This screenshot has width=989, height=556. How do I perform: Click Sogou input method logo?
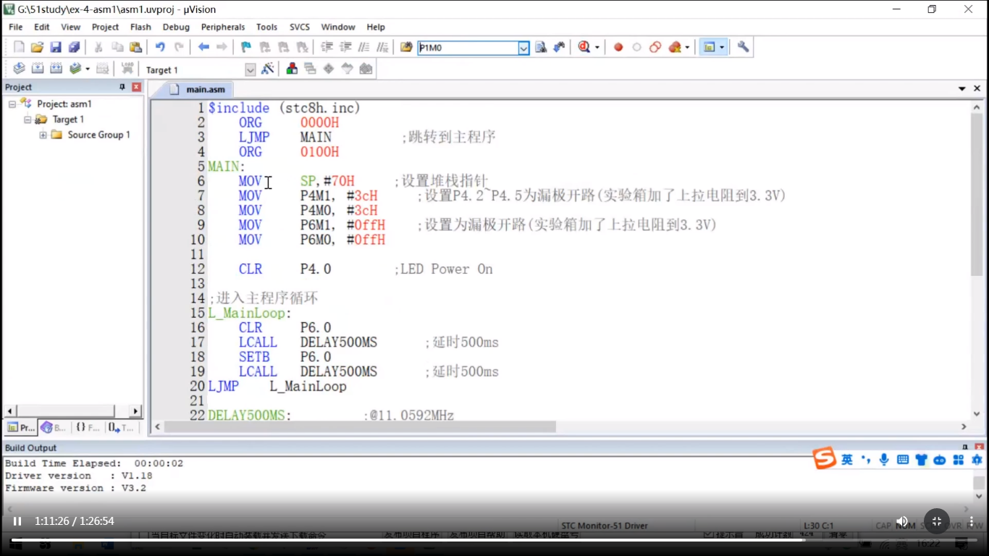pyautogui.click(x=824, y=459)
